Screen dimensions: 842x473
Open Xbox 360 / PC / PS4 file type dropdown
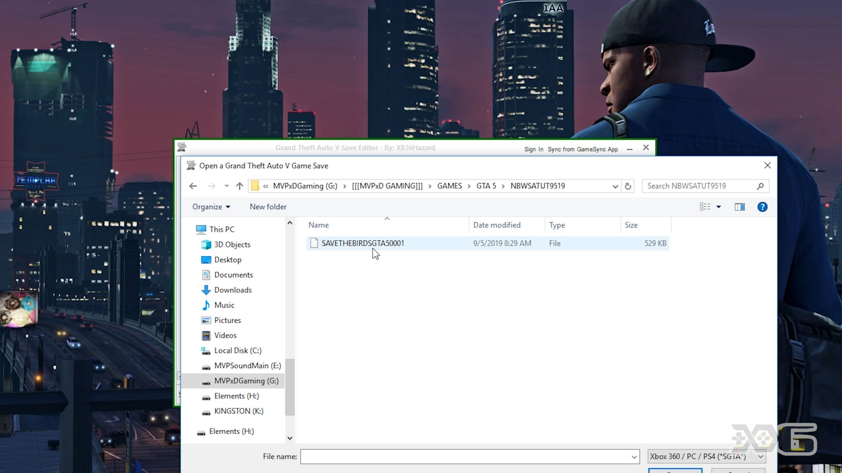[x=706, y=457]
